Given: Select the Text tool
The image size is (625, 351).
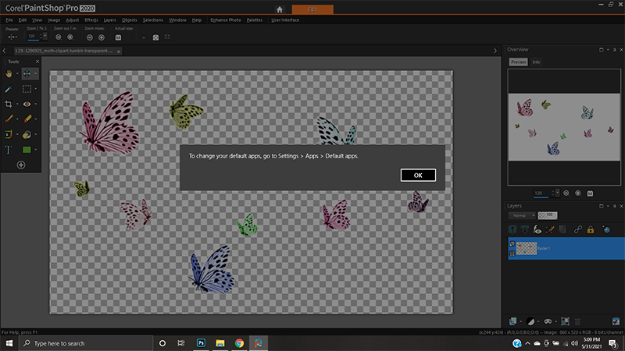Looking at the screenshot, I should coord(9,149).
